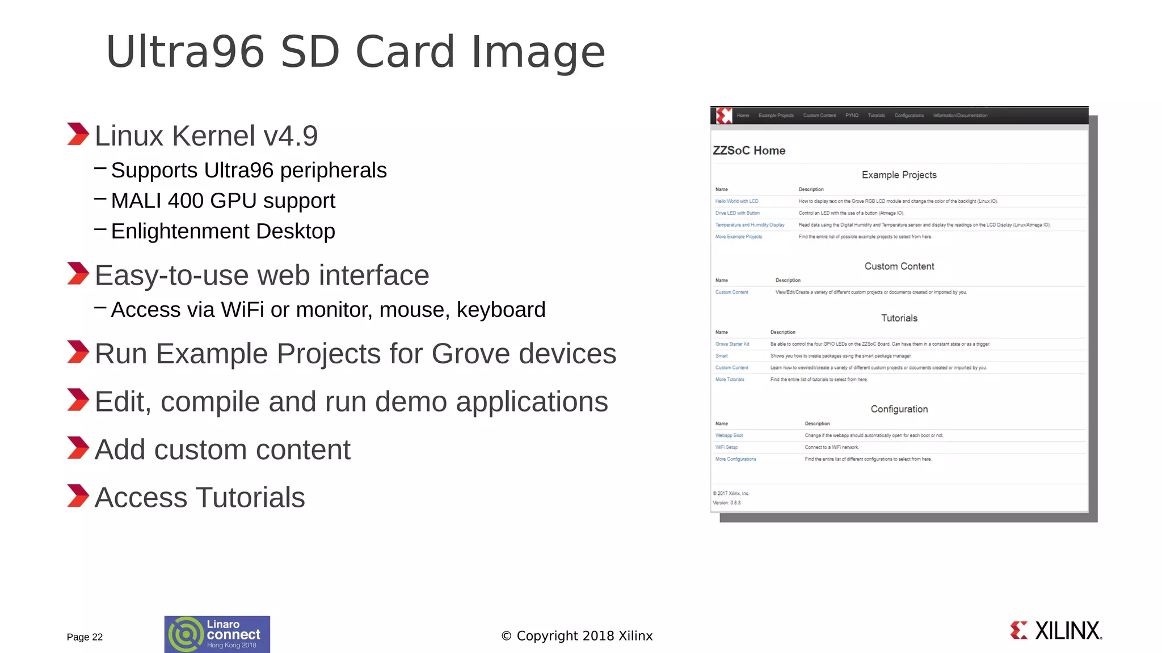Click 'Edit, compile and run demo applications' bullet
The image size is (1162, 653).
point(351,402)
